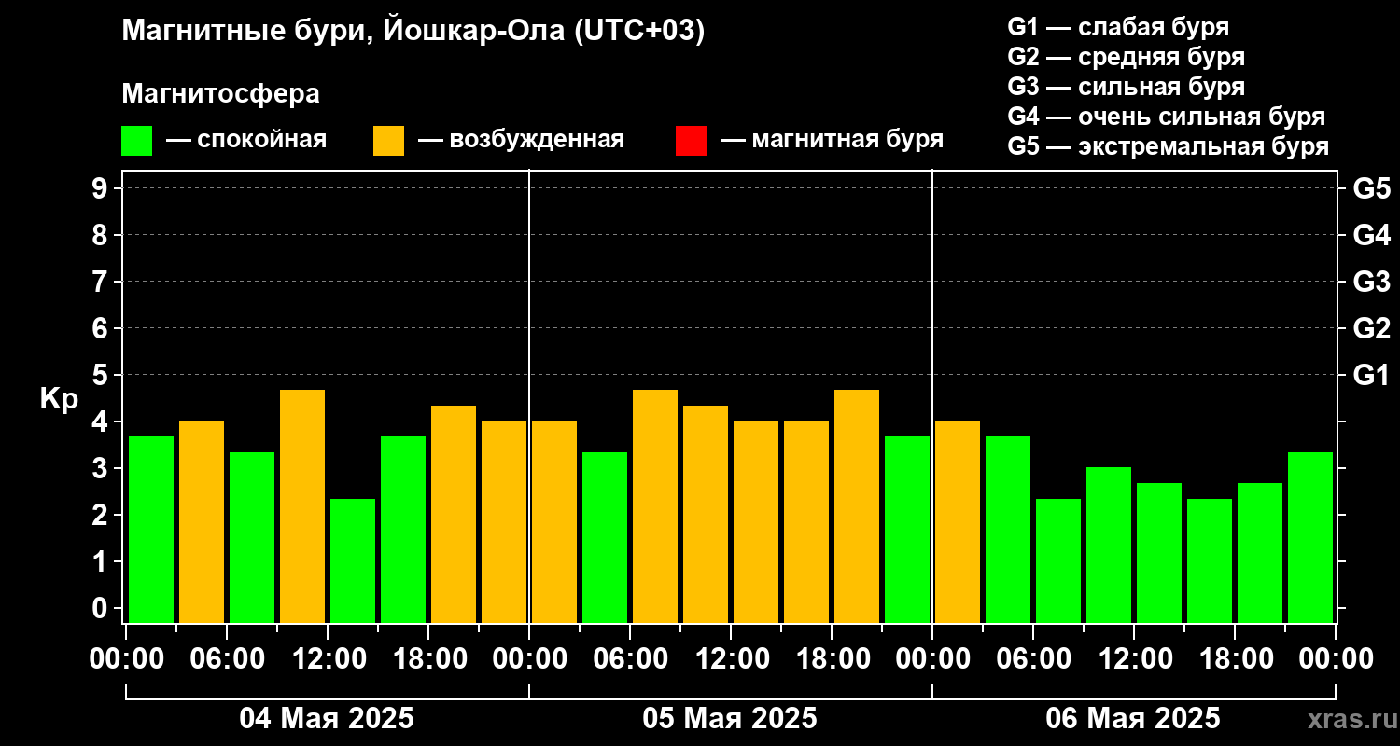Click the 'G3' label on right axis
Viewport: 1400px width, 746px height.
click(1371, 282)
